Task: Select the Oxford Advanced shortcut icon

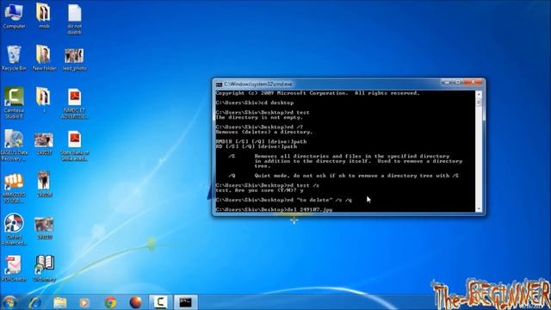Action: (x=14, y=230)
